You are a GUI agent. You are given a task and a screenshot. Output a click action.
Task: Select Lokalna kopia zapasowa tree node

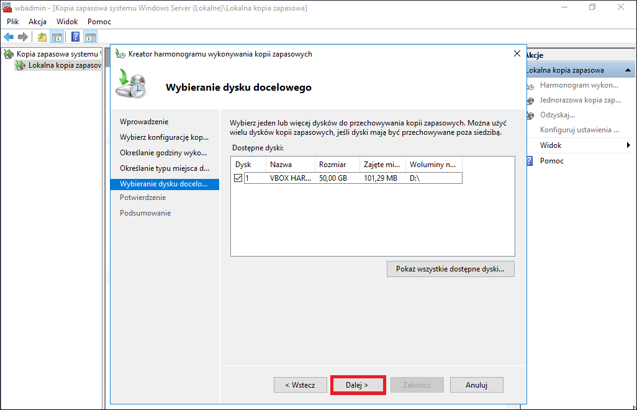pos(64,65)
